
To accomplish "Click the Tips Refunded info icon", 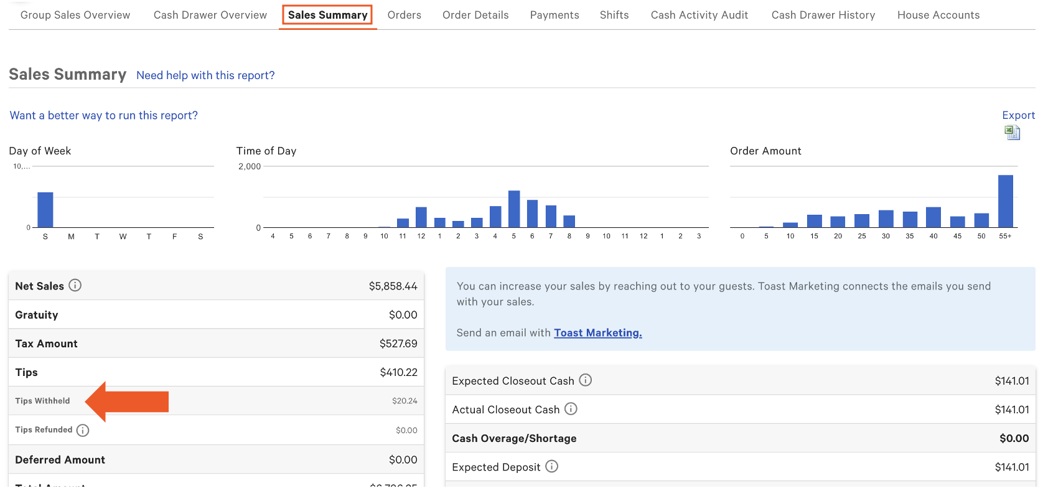I will pyautogui.click(x=83, y=430).
